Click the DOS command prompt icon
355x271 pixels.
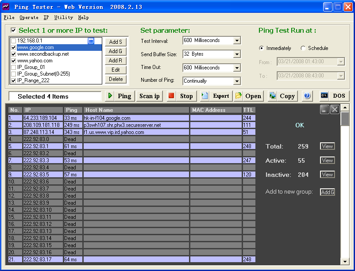tap(324, 95)
